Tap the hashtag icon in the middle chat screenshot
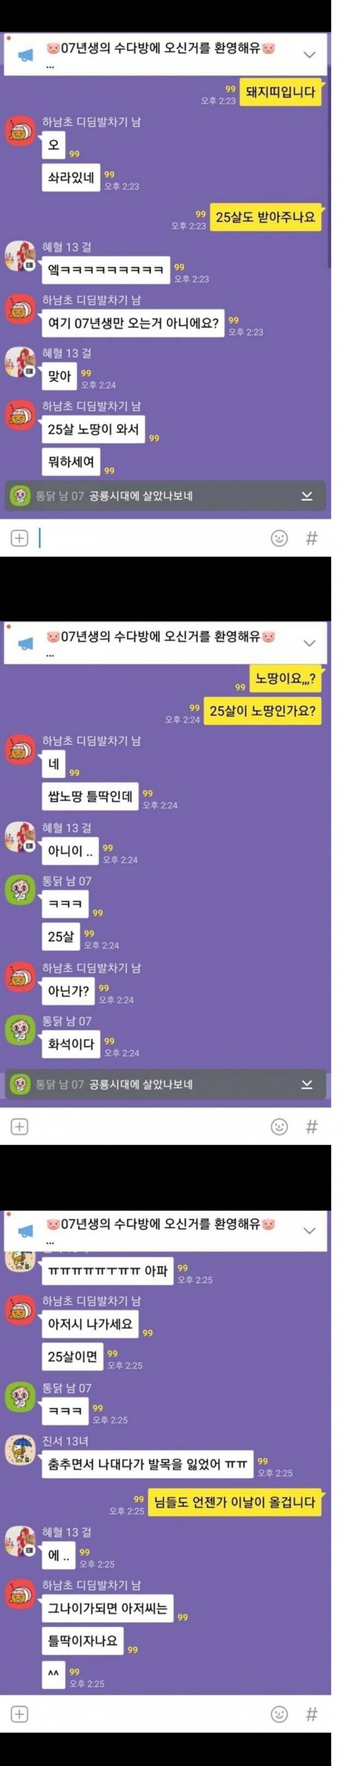The height and width of the screenshot is (1766, 343). 311,1126
